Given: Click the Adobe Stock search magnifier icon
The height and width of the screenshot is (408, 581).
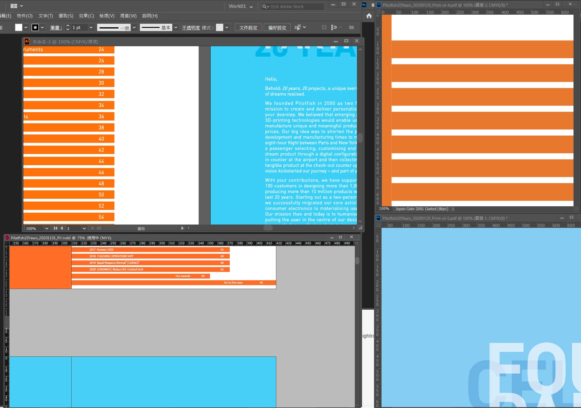Looking at the screenshot, I should (x=264, y=7).
